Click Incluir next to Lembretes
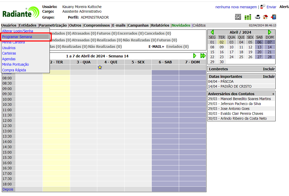Viewport: 289px width, 196px height. point(269,69)
